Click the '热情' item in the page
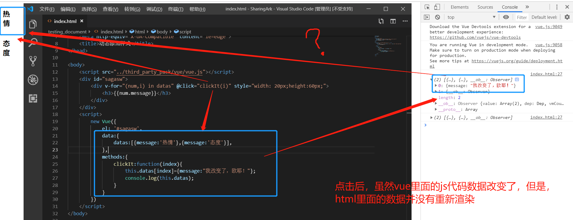 tap(6, 18)
